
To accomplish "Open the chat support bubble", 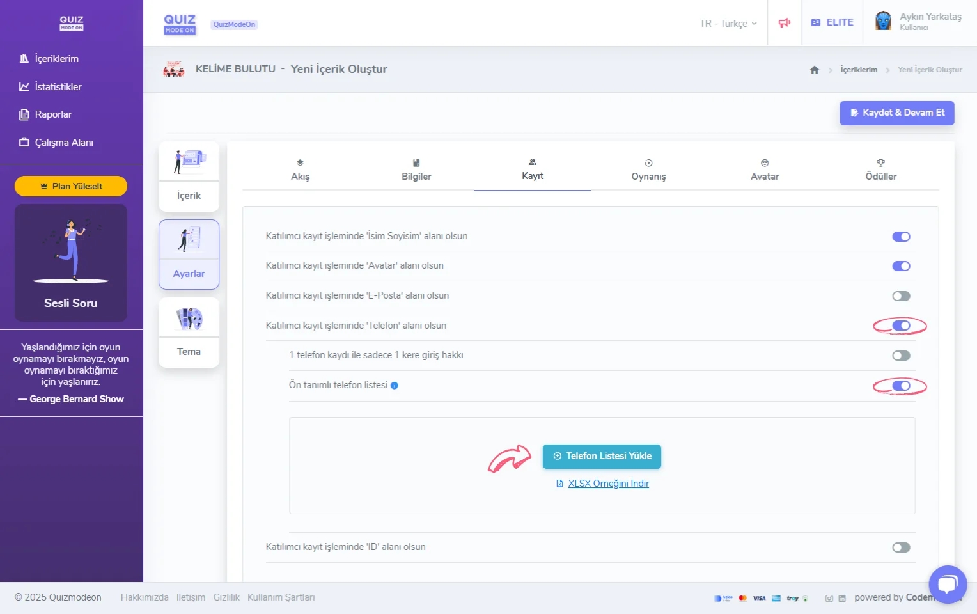I will pyautogui.click(x=948, y=584).
